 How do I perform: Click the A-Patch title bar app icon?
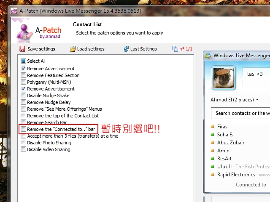(x=14, y=11)
